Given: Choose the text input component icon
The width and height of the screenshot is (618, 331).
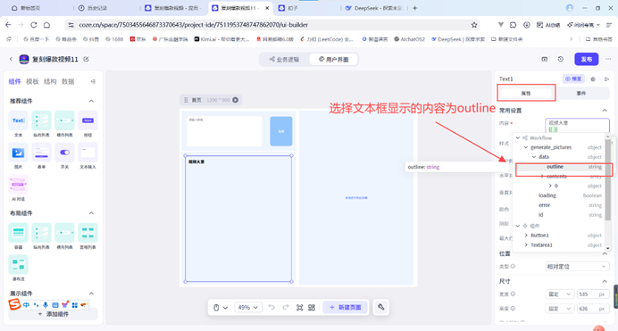Looking at the screenshot, I should point(88,153).
